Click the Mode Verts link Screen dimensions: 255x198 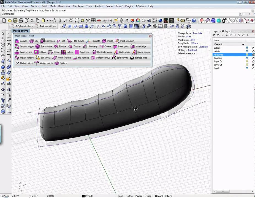(188, 37)
